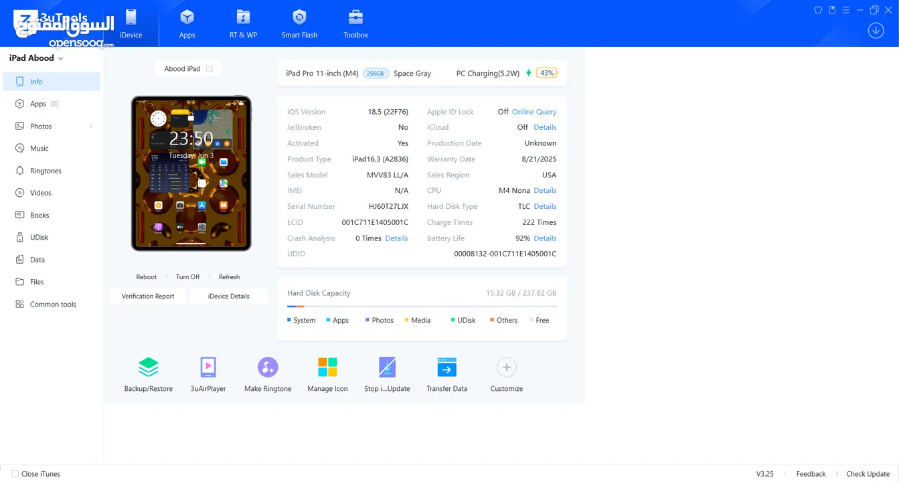Click the Others legend color swatch

pos(492,320)
